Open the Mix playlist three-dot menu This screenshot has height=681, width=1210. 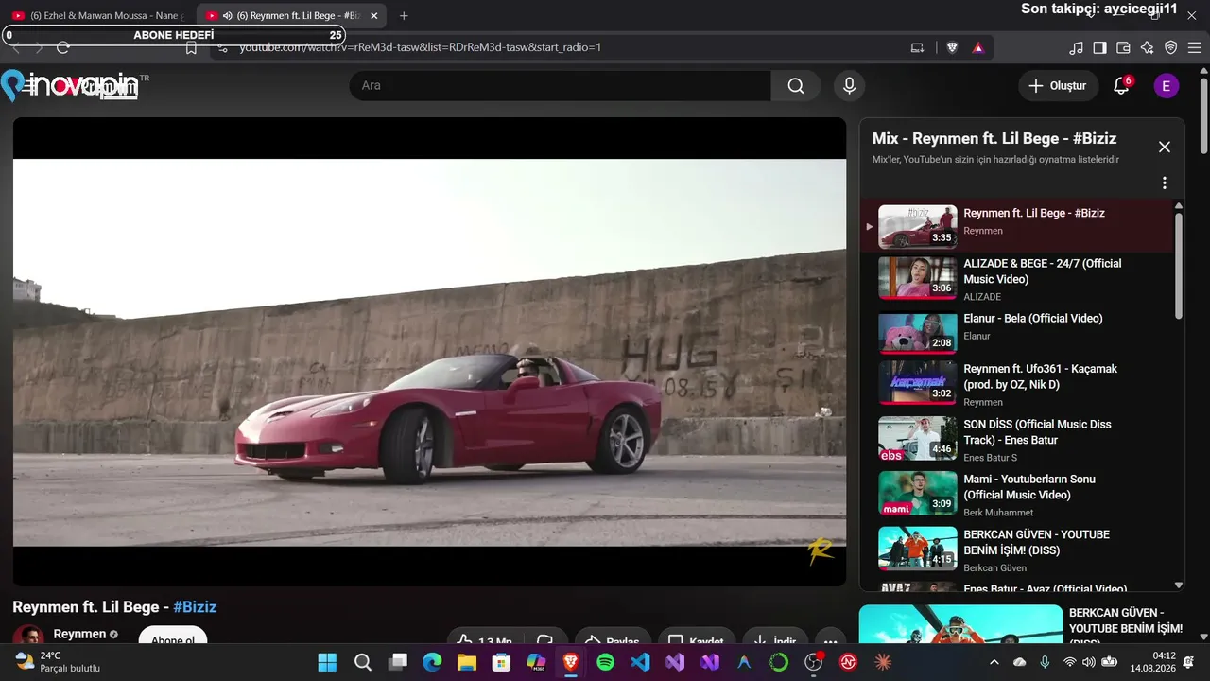tap(1165, 183)
